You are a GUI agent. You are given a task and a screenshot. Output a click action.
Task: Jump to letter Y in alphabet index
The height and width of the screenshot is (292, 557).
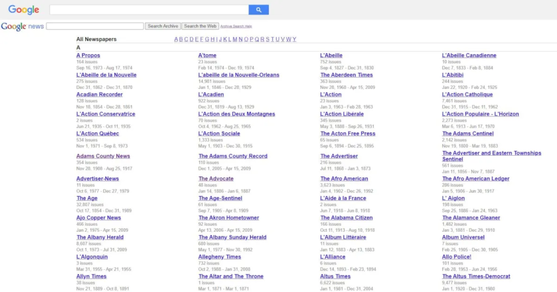tap(294, 39)
